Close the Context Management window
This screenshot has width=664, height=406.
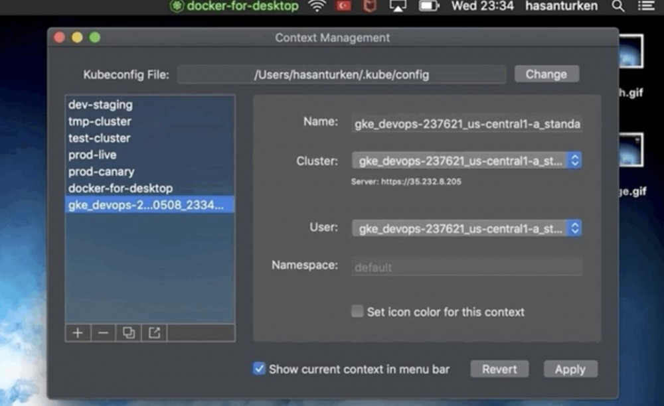click(x=59, y=38)
